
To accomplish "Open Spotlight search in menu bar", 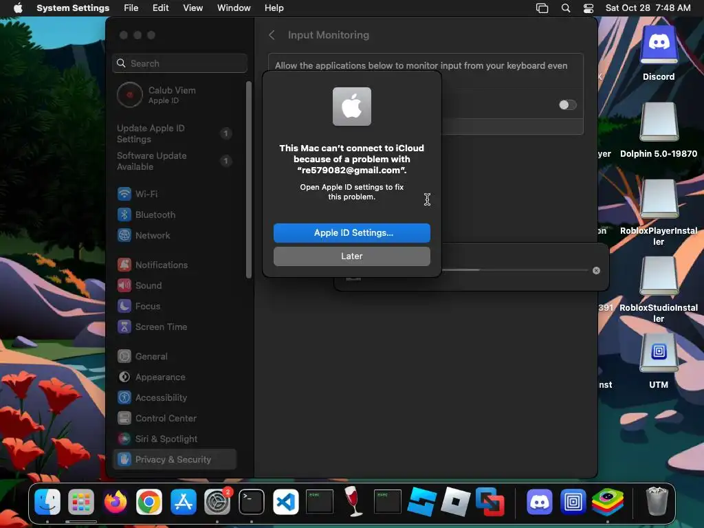I will click(566, 8).
